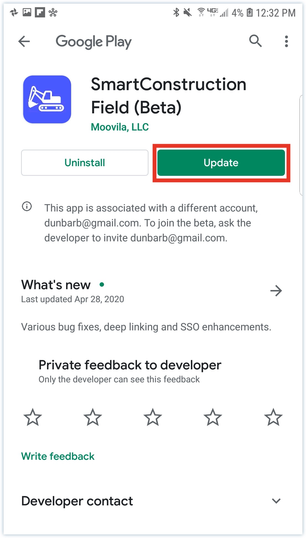Click the info icon beside account notice
Image resolution: width=306 pixels, height=538 pixels.
click(27, 206)
